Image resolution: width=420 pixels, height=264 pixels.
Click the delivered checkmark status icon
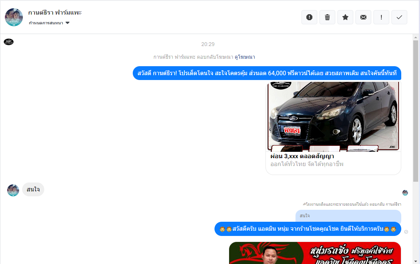(x=406, y=232)
